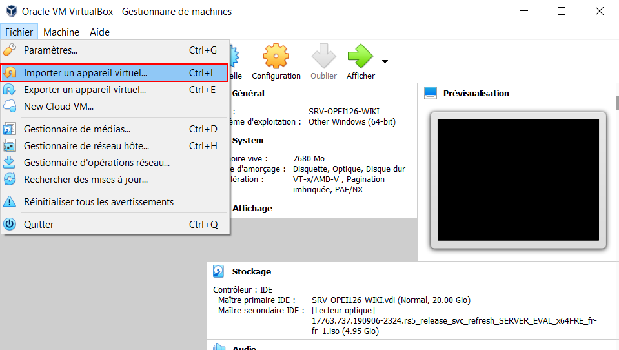
Task: Click the Maître secondaire IDE label
Action: click(261, 310)
